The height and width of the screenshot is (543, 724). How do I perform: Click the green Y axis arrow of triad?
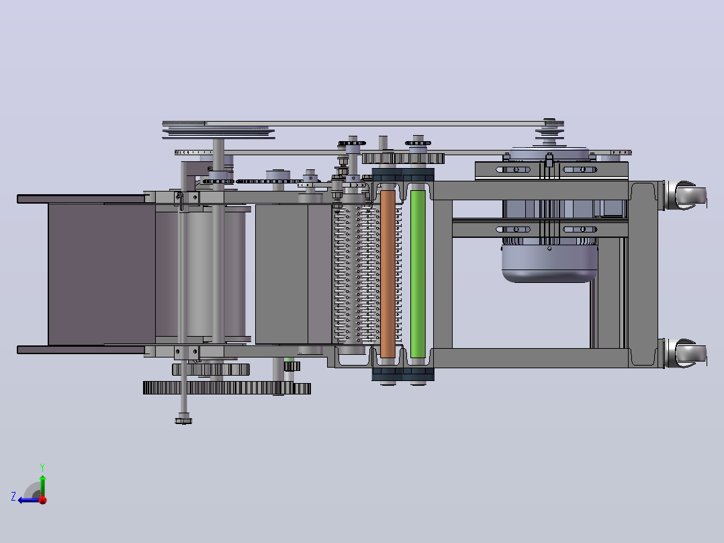pos(42,485)
